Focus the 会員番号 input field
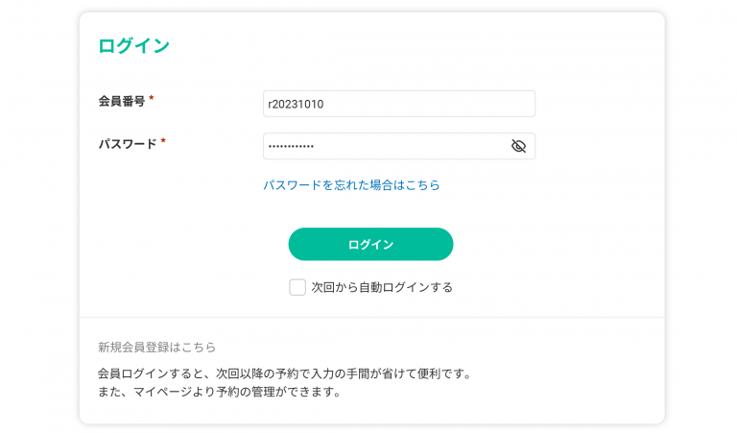Viewport: 737px width, 433px height. tap(398, 104)
